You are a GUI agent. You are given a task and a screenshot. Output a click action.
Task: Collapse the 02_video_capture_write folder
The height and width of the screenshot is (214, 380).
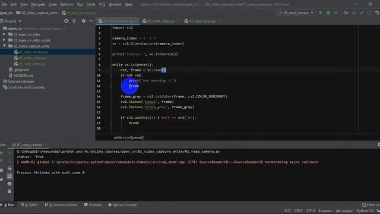coord(4,46)
